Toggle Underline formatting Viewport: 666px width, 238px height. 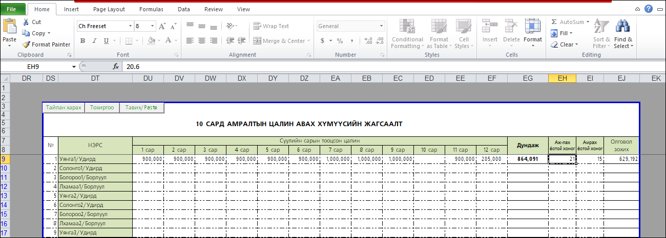[105, 41]
